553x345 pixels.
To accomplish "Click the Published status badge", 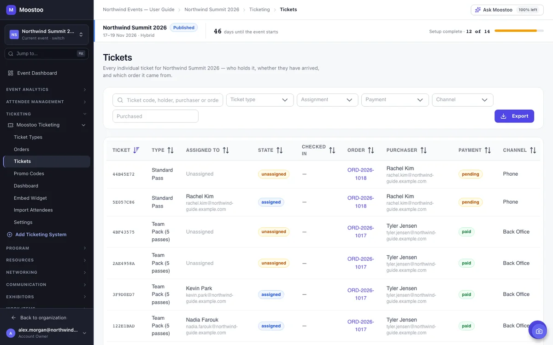I will pos(184,28).
